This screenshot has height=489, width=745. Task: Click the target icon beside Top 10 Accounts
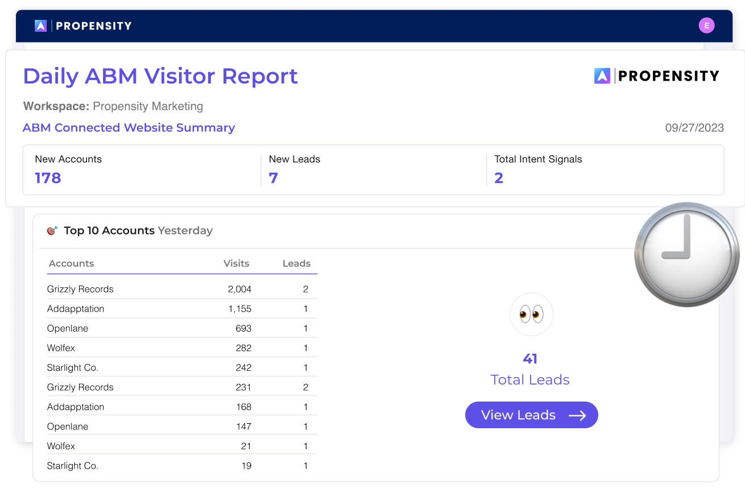(53, 230)
